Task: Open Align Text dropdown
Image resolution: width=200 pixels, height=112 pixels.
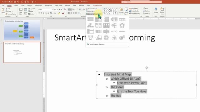Action: tap(90, 11)
